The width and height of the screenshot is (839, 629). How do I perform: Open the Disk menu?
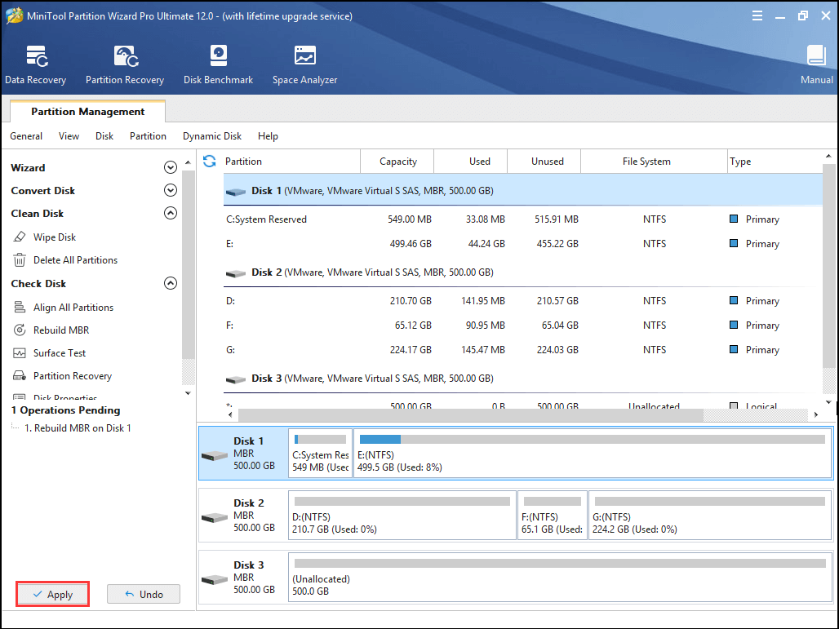tap(104, 136)
